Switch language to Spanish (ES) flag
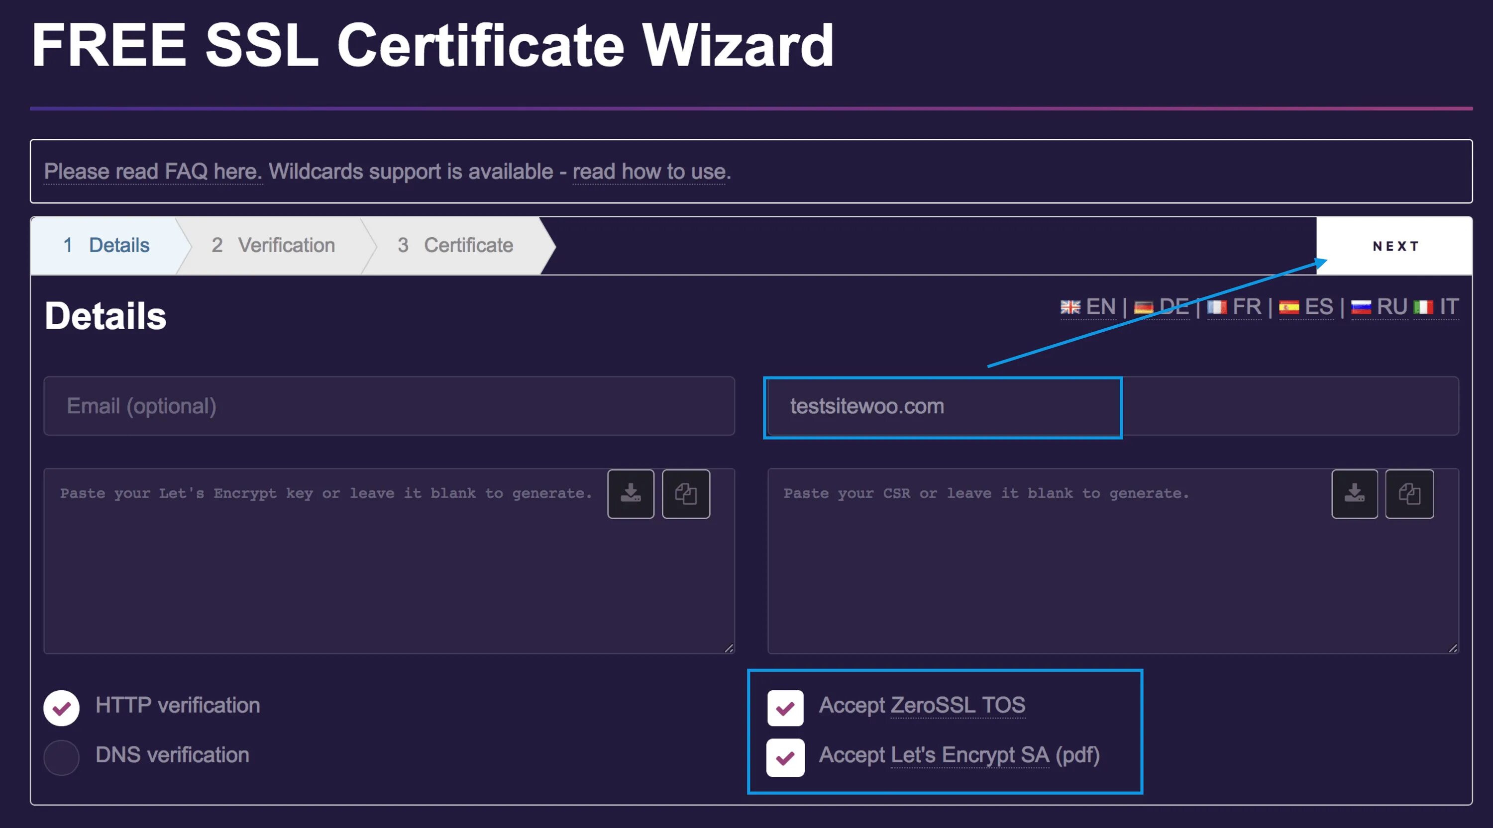Viewport: 1493px width, 828px height. pyautogui.click(x=1289, y=307)
